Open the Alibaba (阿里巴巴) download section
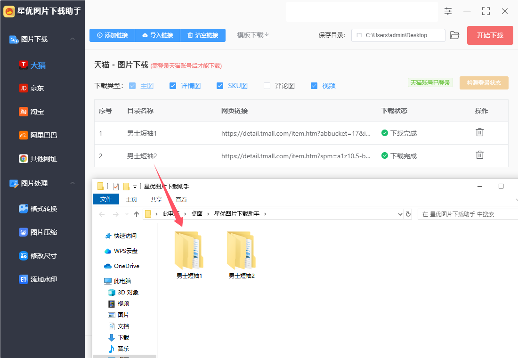The image size is (518, 358). tap(38, 135)
